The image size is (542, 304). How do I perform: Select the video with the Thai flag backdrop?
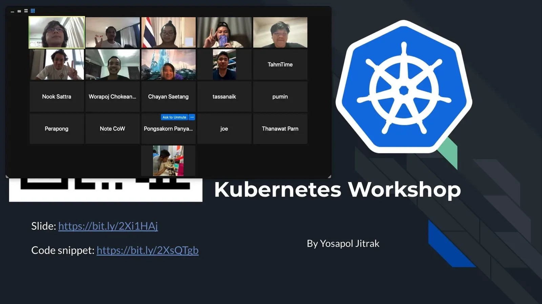point(168,32)
